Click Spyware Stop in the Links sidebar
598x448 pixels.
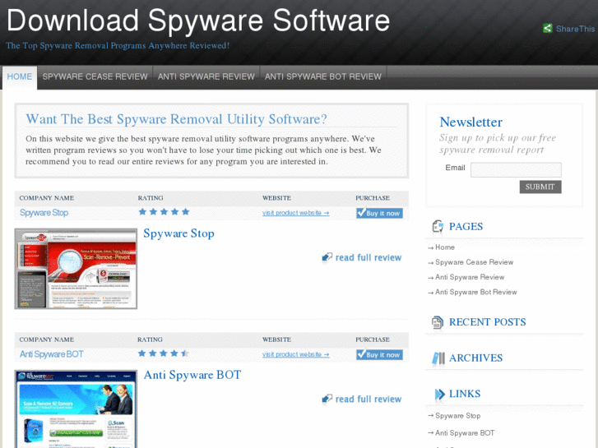click(457, 416)
